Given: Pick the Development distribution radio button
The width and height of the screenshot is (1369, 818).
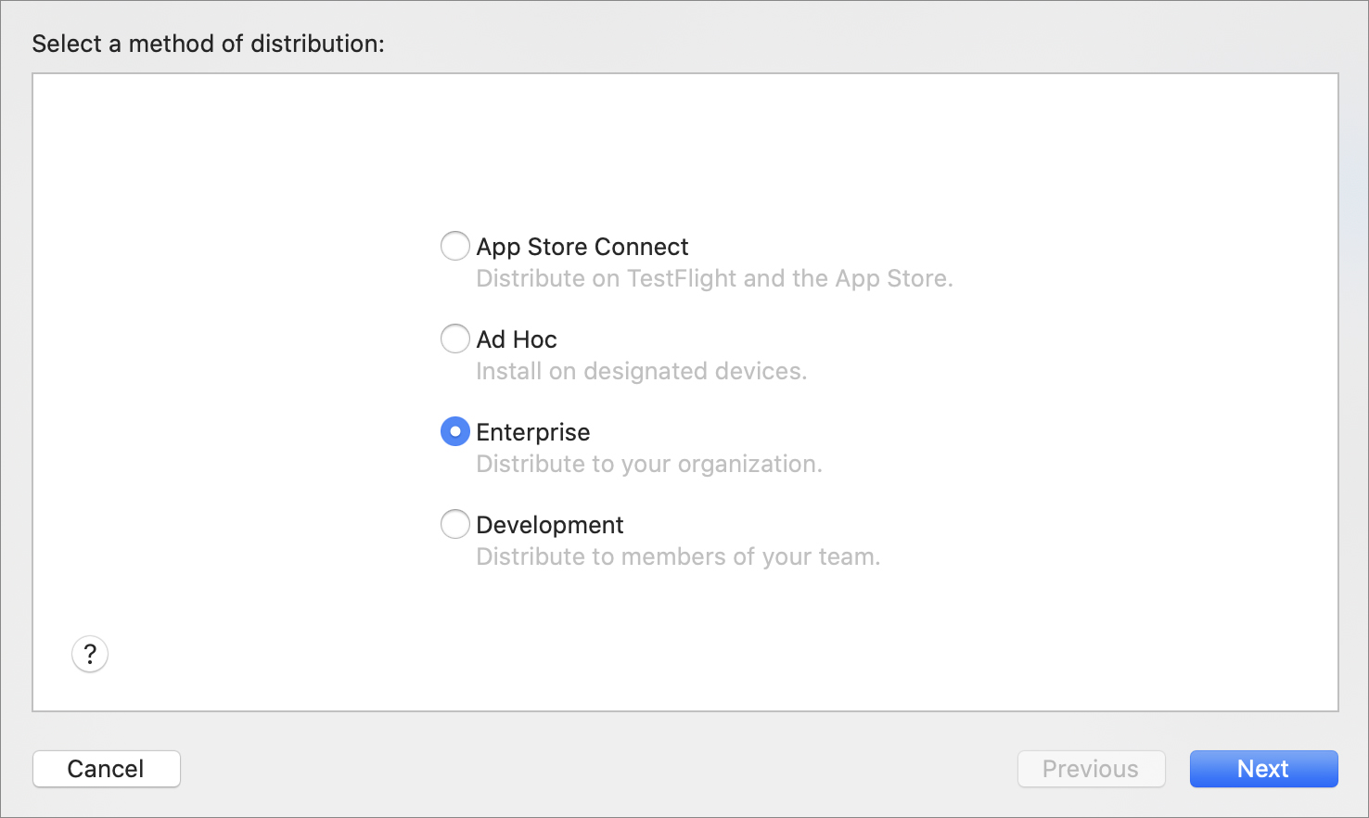Looking at the screenshot, I should point(454,525).
